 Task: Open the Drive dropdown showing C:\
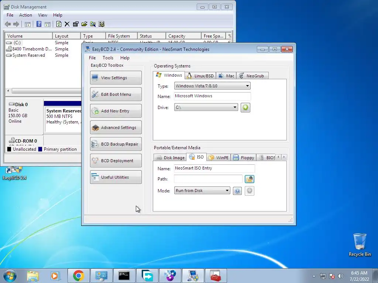tap(206, 107)
